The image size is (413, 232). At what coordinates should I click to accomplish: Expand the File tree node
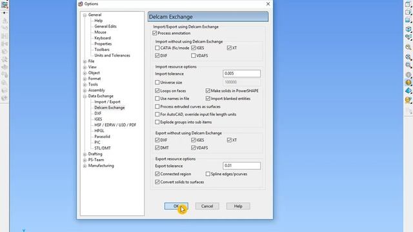pos(85,62)
